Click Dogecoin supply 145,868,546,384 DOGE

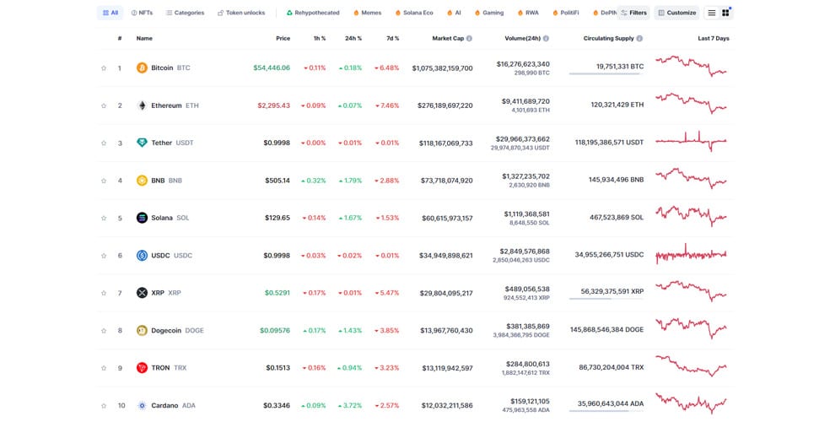click(x=606, y=329)
